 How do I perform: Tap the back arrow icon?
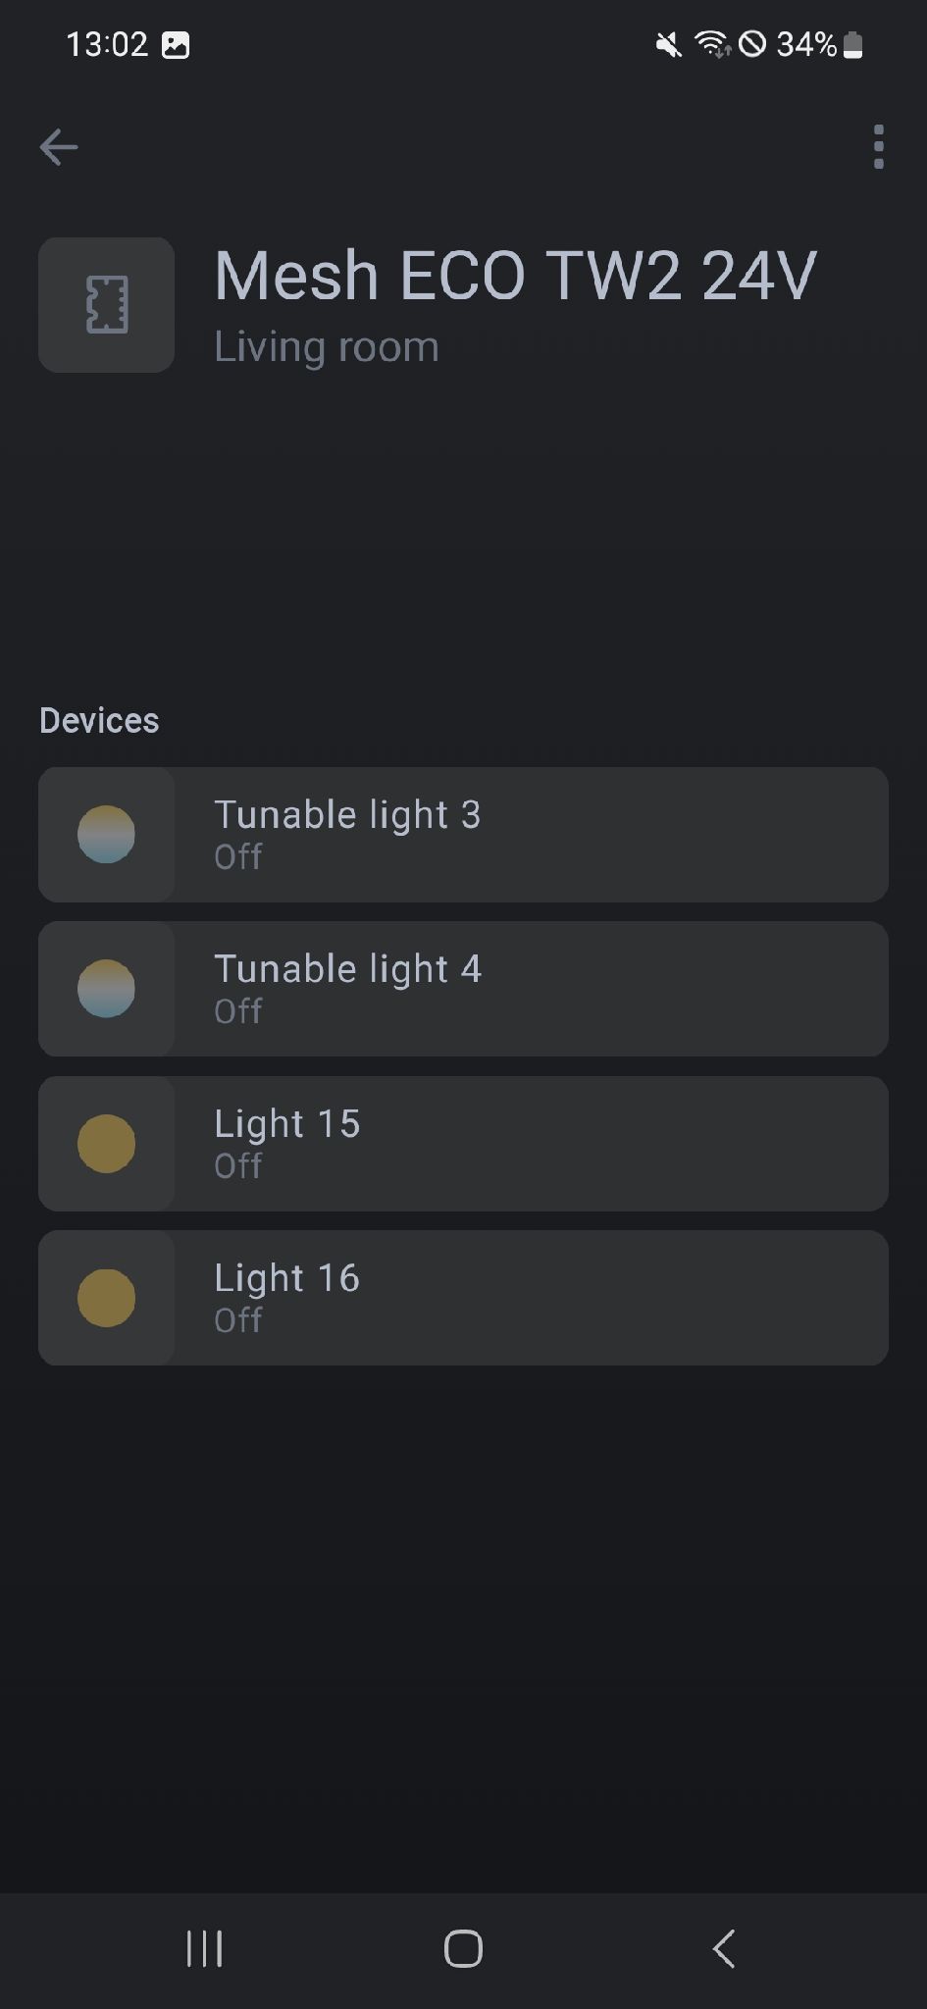pos(59,147)
